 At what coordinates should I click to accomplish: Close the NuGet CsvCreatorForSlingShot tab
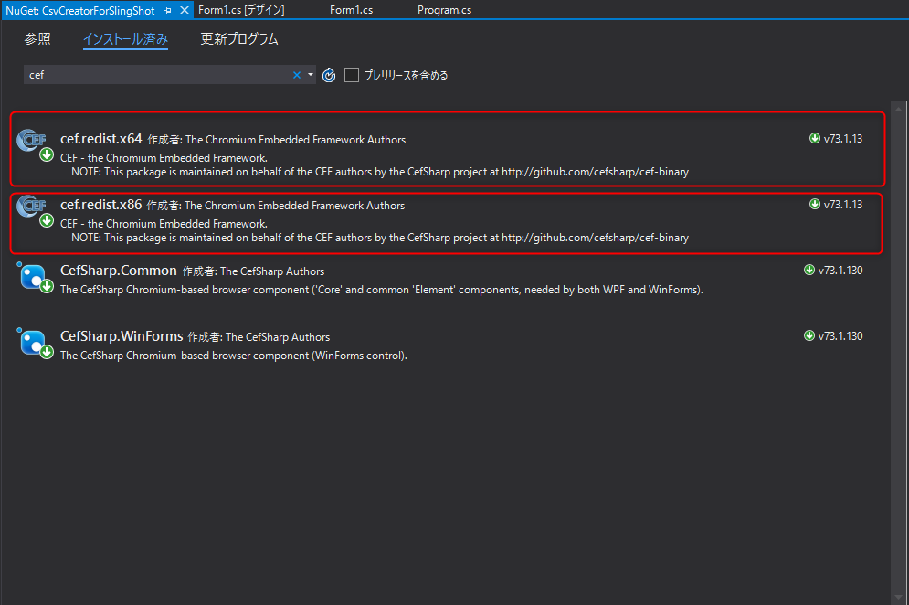click(185, 10)
